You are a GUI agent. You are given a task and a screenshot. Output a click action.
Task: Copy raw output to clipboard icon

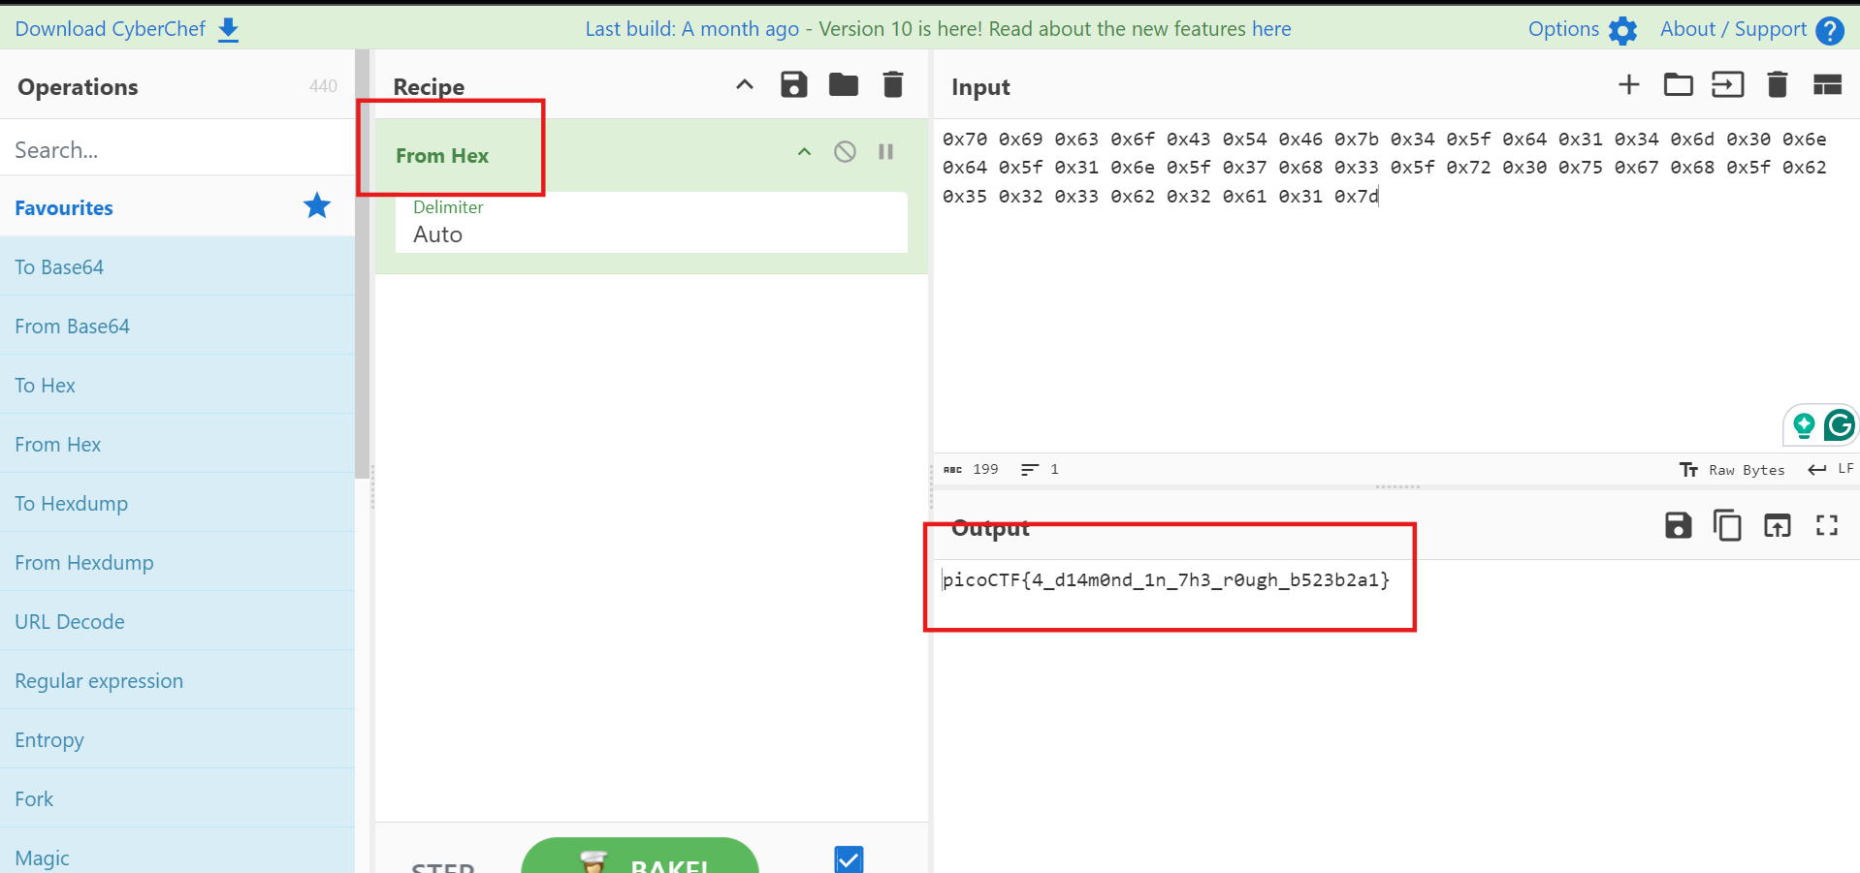(x=1727, y=525)
